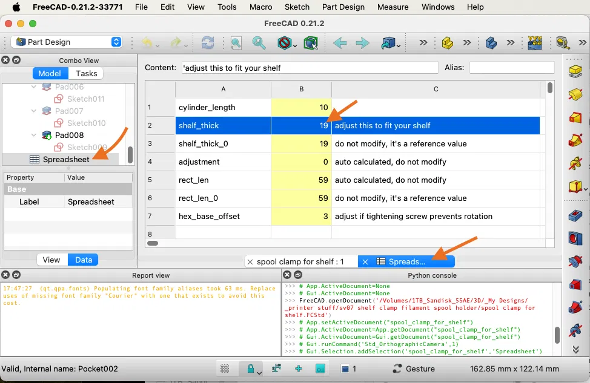590x383 pixels.
Task: Close the Spreadsheet document tab
Action: pos(365,262)
